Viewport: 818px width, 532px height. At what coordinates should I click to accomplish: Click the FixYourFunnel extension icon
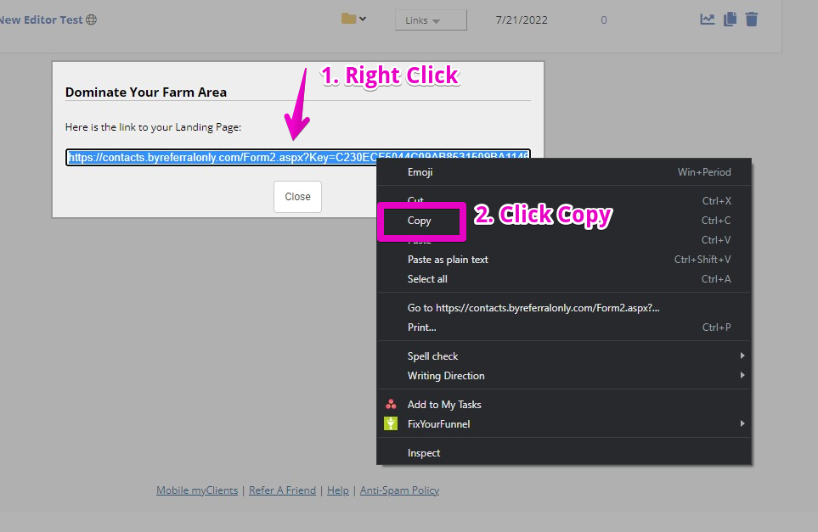coord(391,423)
